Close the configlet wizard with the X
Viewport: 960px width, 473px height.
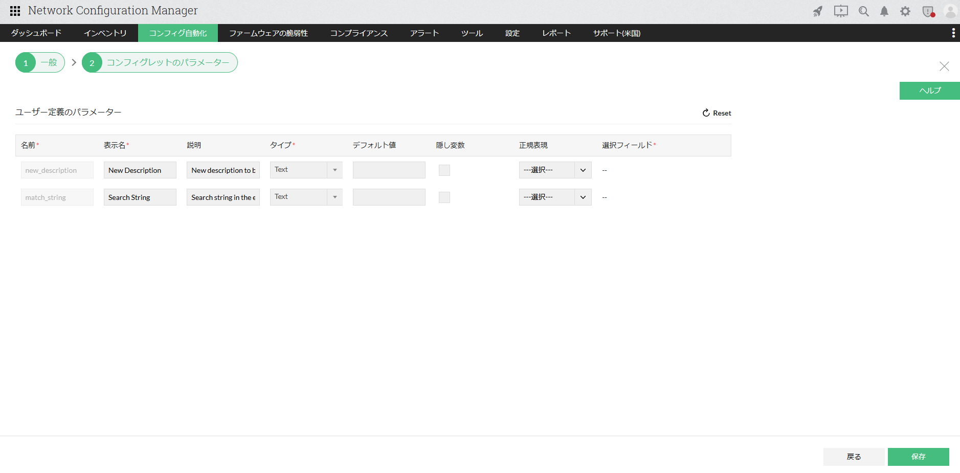tap(944, 66)
